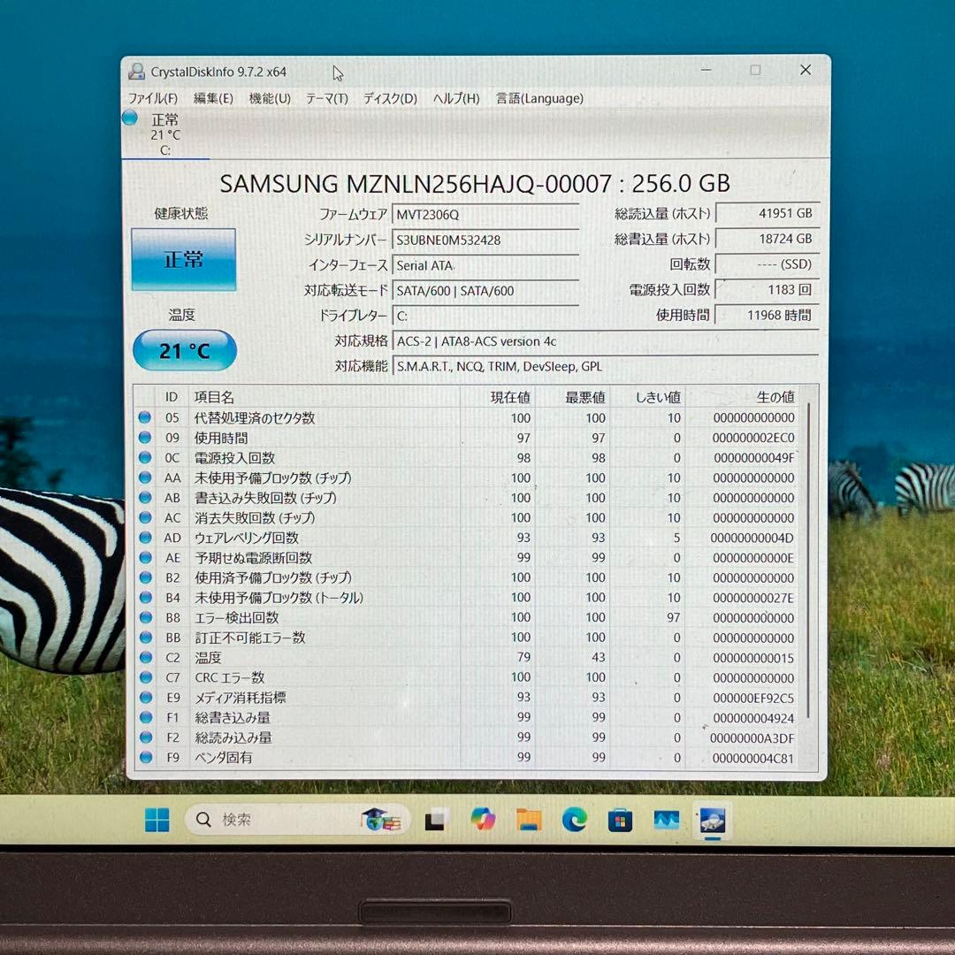Viewport: 955px width, 955px height.
Task: Open the ファイル(F) menu
Action: pyautogui.click(x=153, y=98)
